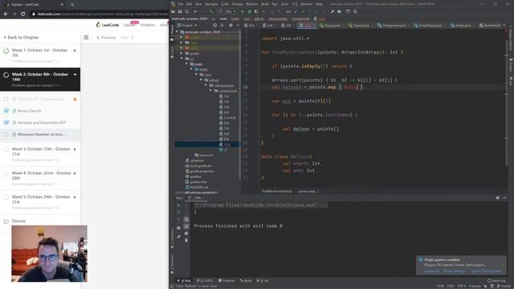Open IDE Settings wrench icon

tap(332, 11)
